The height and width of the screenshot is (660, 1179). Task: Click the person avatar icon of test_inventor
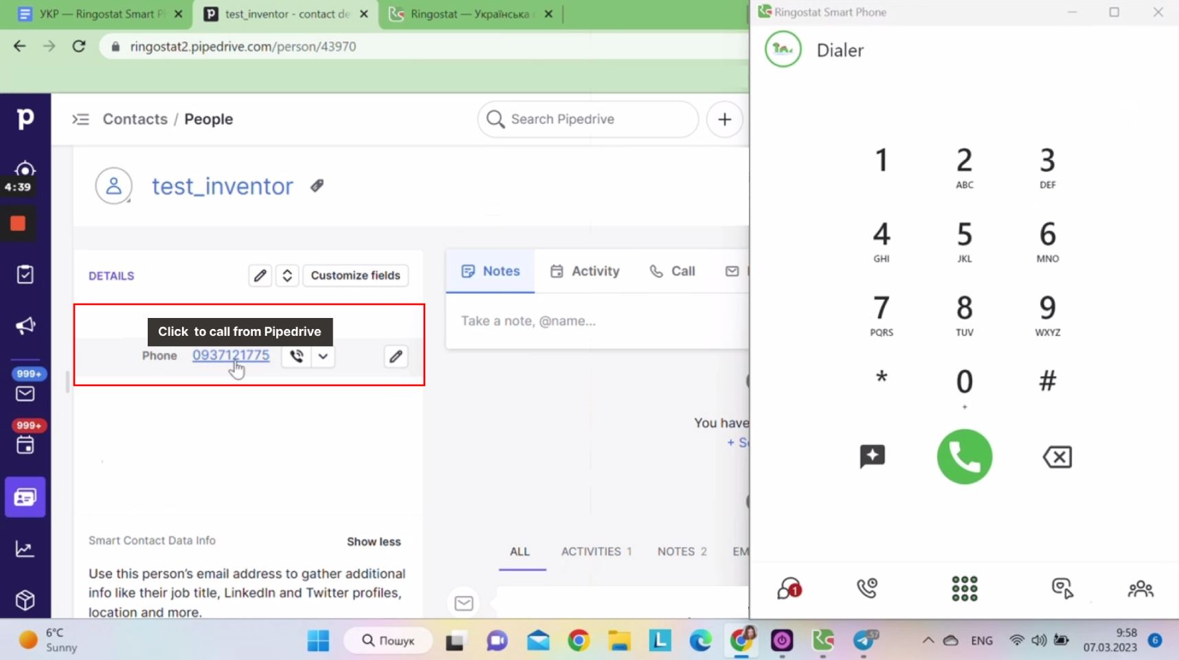coord(113,186)
